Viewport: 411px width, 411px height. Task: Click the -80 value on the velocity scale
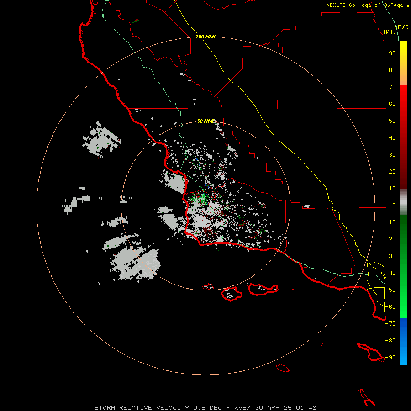click(390, 341)
